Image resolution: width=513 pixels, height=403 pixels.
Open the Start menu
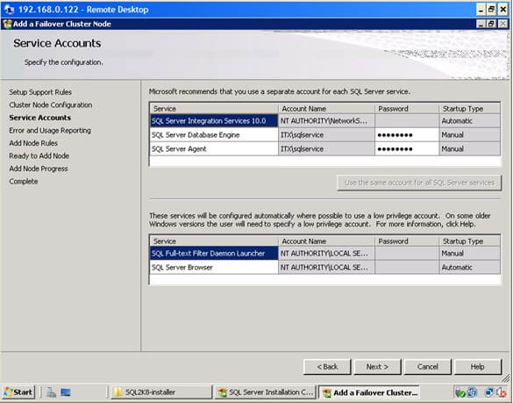[18, 392]
